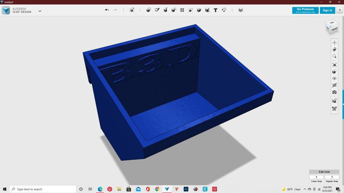The image size is (344, 193).
Task: Open Office from the taskbar
Action: coord(147,189)
